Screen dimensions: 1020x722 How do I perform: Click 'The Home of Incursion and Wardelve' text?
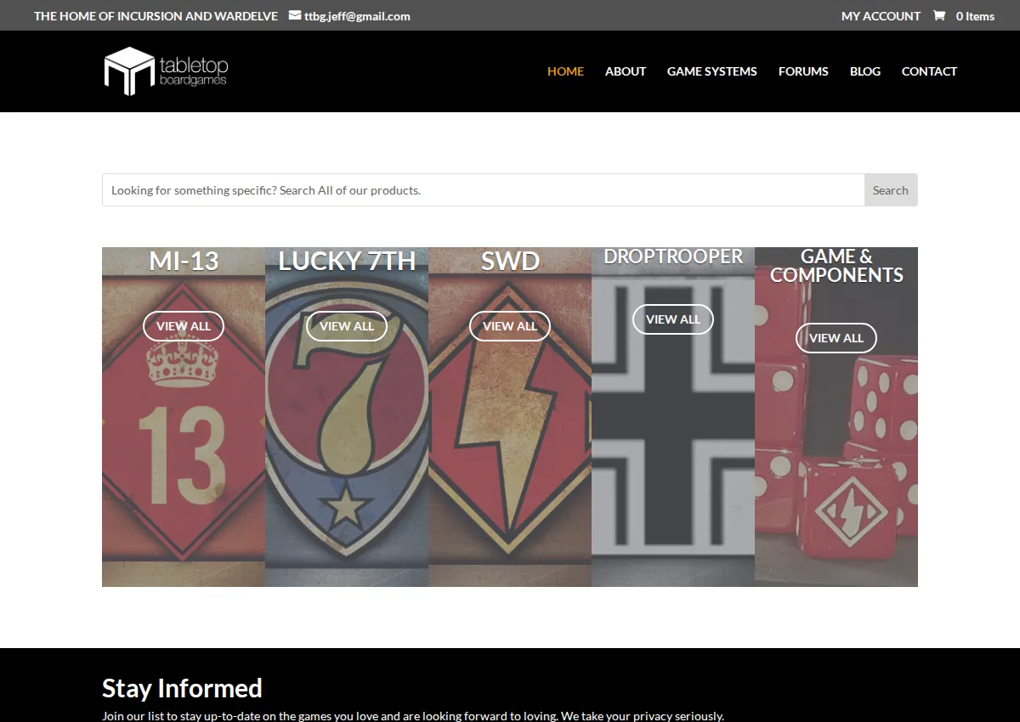tap(156, 16)
